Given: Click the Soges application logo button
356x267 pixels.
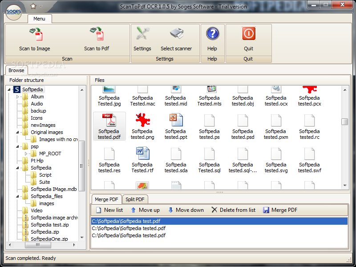Looking at the screenshot, I should (14, 12).
